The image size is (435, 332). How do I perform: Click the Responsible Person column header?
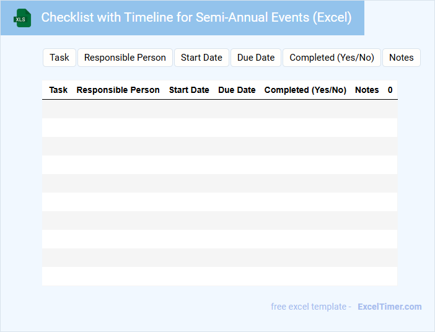[118, 90]
